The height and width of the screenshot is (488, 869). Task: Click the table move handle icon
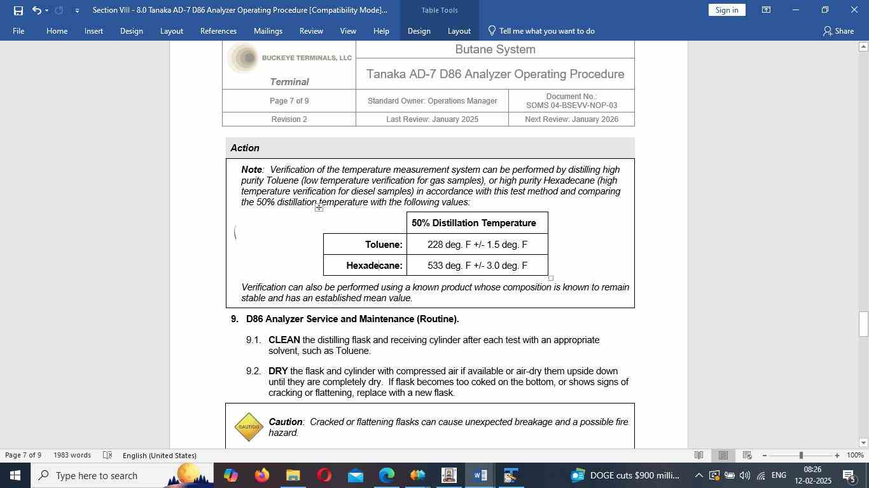tap(319, 208)
